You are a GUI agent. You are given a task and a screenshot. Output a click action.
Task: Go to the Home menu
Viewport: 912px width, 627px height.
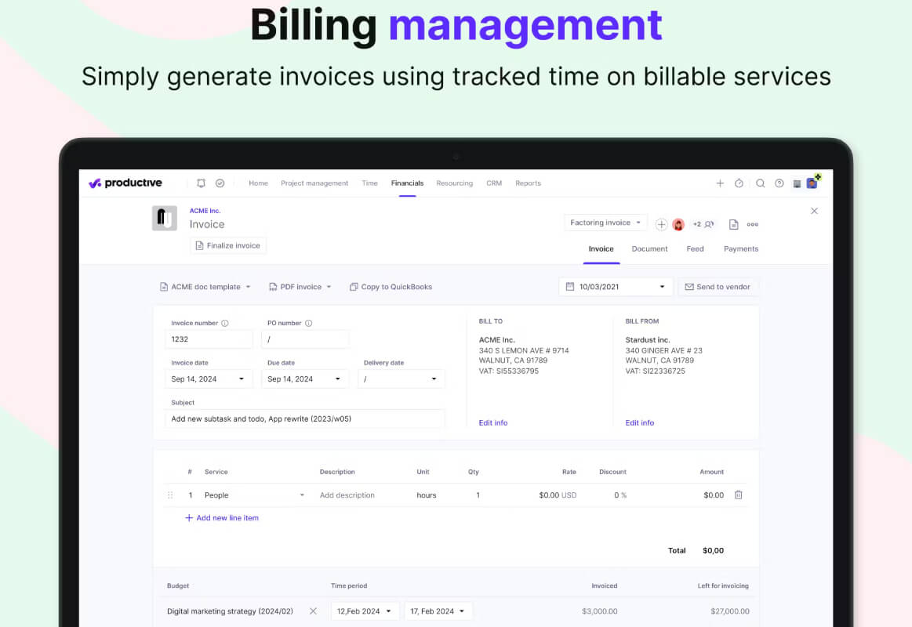[258, 183]
